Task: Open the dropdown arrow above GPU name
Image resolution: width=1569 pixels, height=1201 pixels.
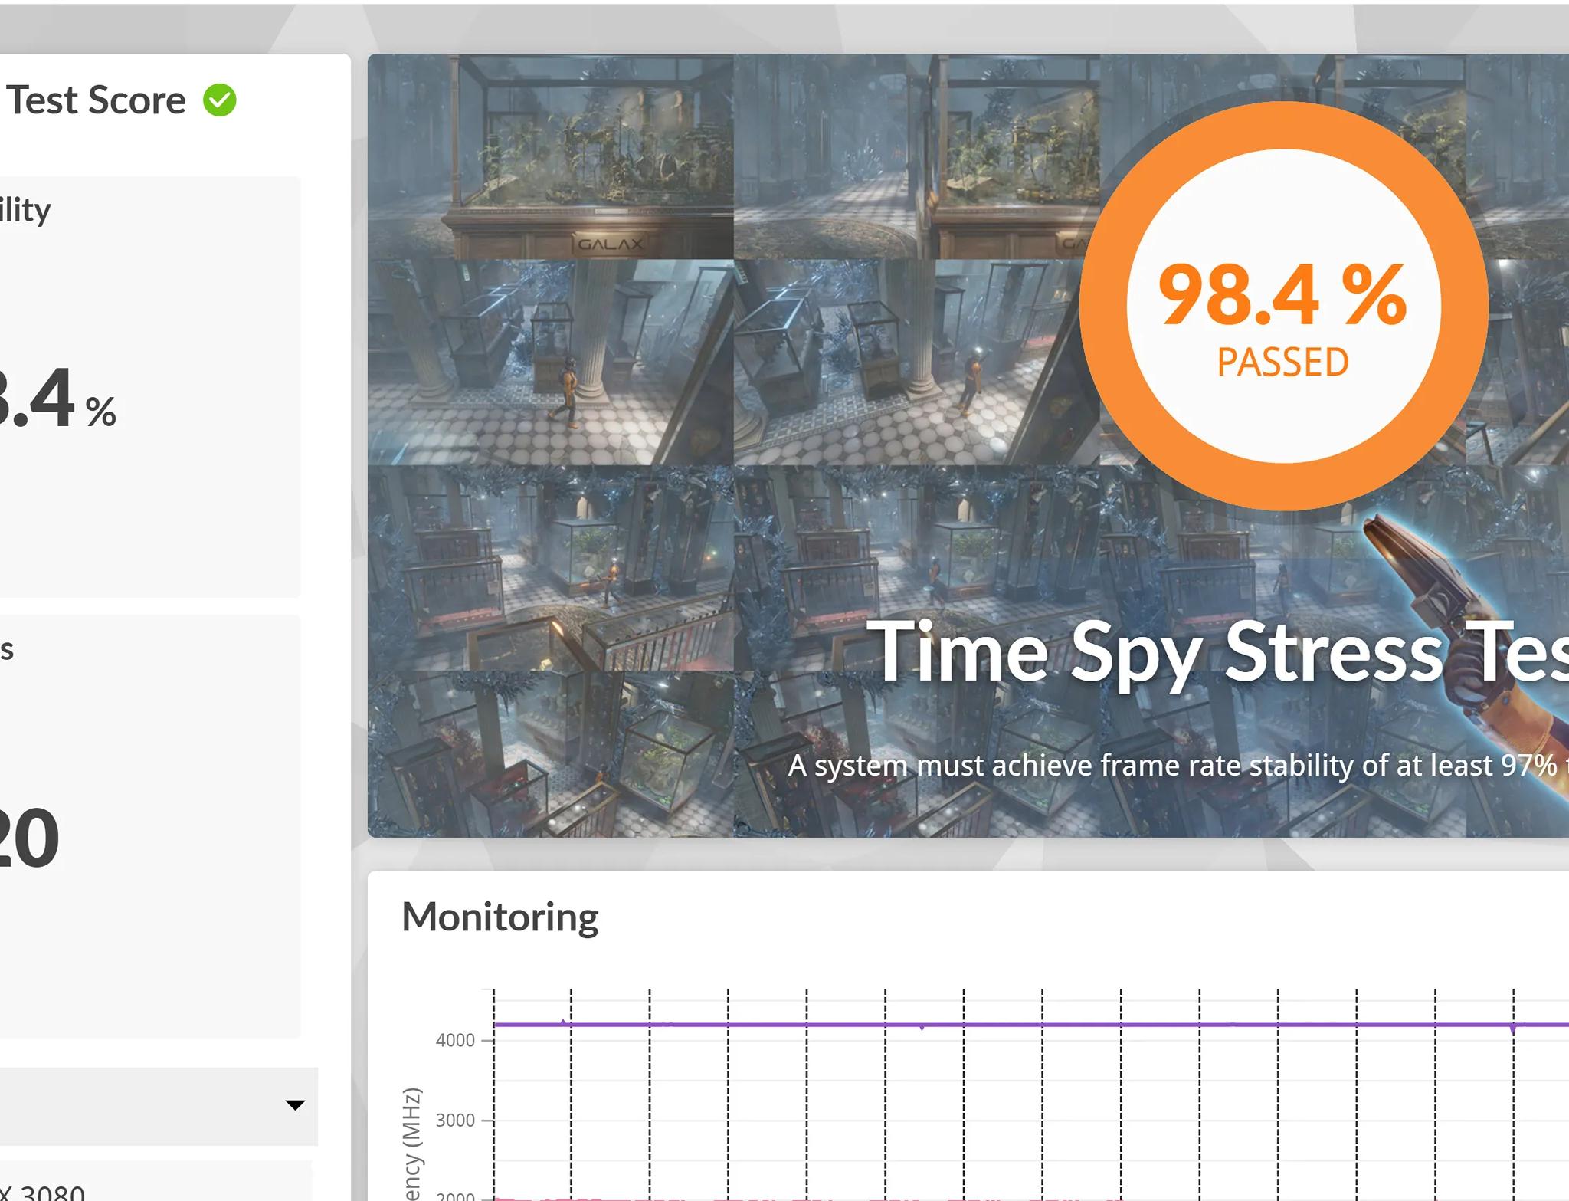Action: click(x=295, y=1104)
